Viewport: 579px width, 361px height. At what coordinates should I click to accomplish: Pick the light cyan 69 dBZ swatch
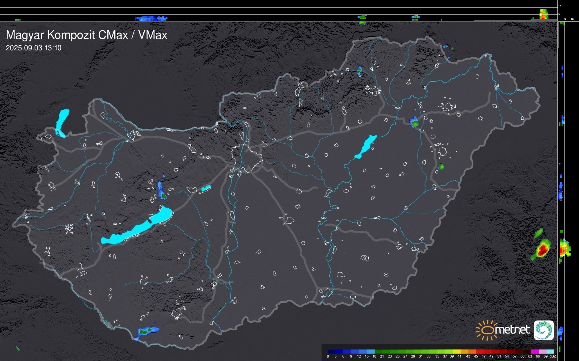coord(550,351)
